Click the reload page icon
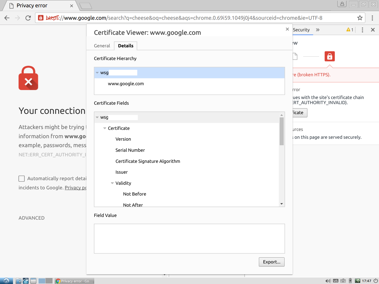Image resolution: width=379 pixels, height=284 pixels. pos(28,18)
